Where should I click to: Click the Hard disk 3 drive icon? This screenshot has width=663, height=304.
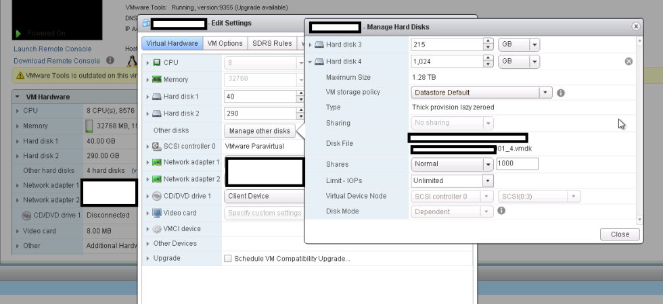tap(319, 45)
